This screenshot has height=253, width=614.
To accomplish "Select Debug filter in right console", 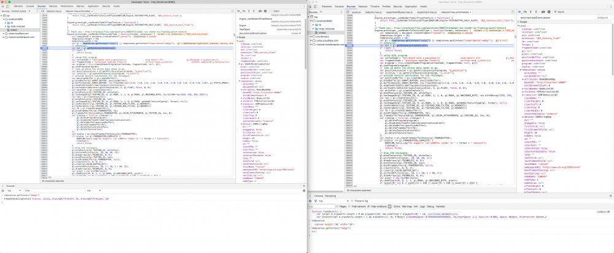I will (x=430, y=206).
